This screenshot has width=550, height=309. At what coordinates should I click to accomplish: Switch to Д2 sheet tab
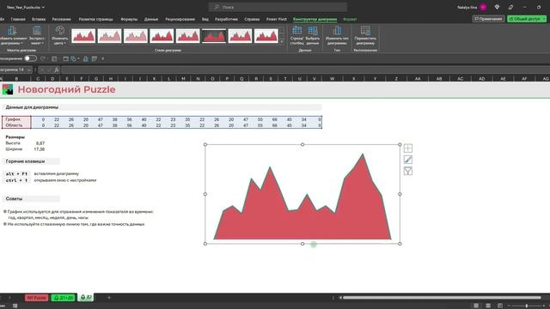point(86,298)
